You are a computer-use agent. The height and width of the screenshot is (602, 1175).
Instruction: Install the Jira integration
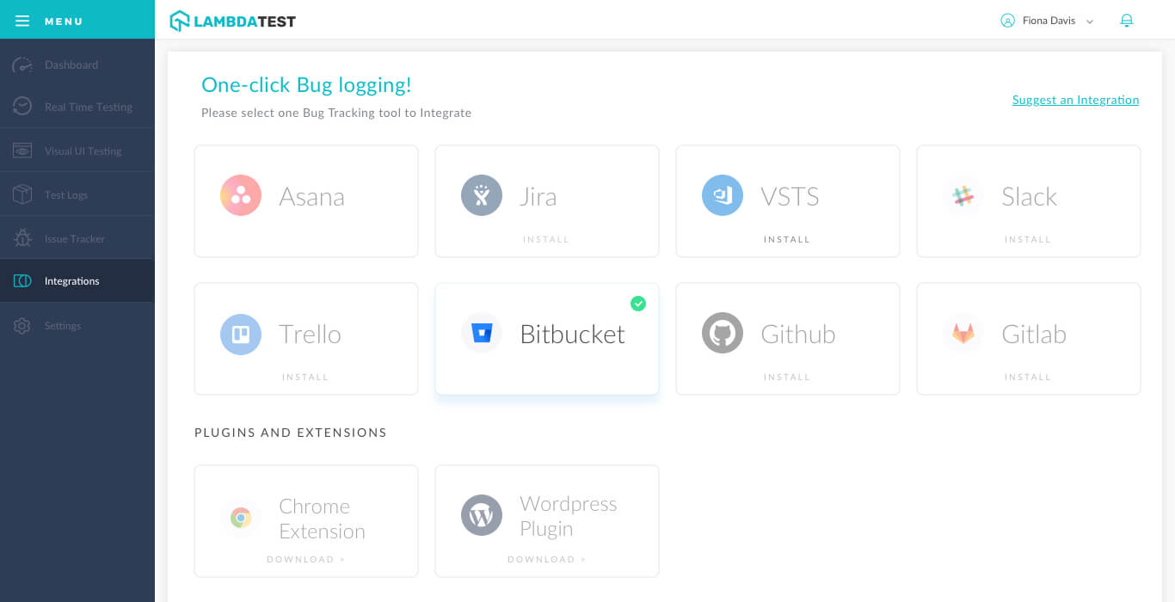pos(546,239)
